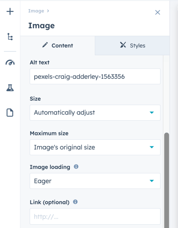Open the Maximum size dropdown

[x=95, y=147]
